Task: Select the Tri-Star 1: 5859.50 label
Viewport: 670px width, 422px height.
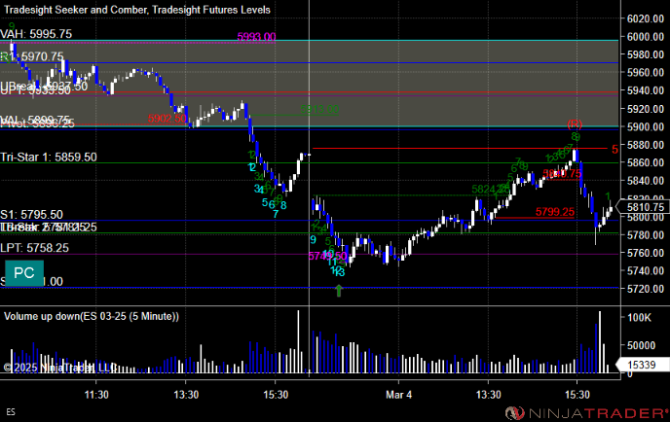Action: click(49, 157)
